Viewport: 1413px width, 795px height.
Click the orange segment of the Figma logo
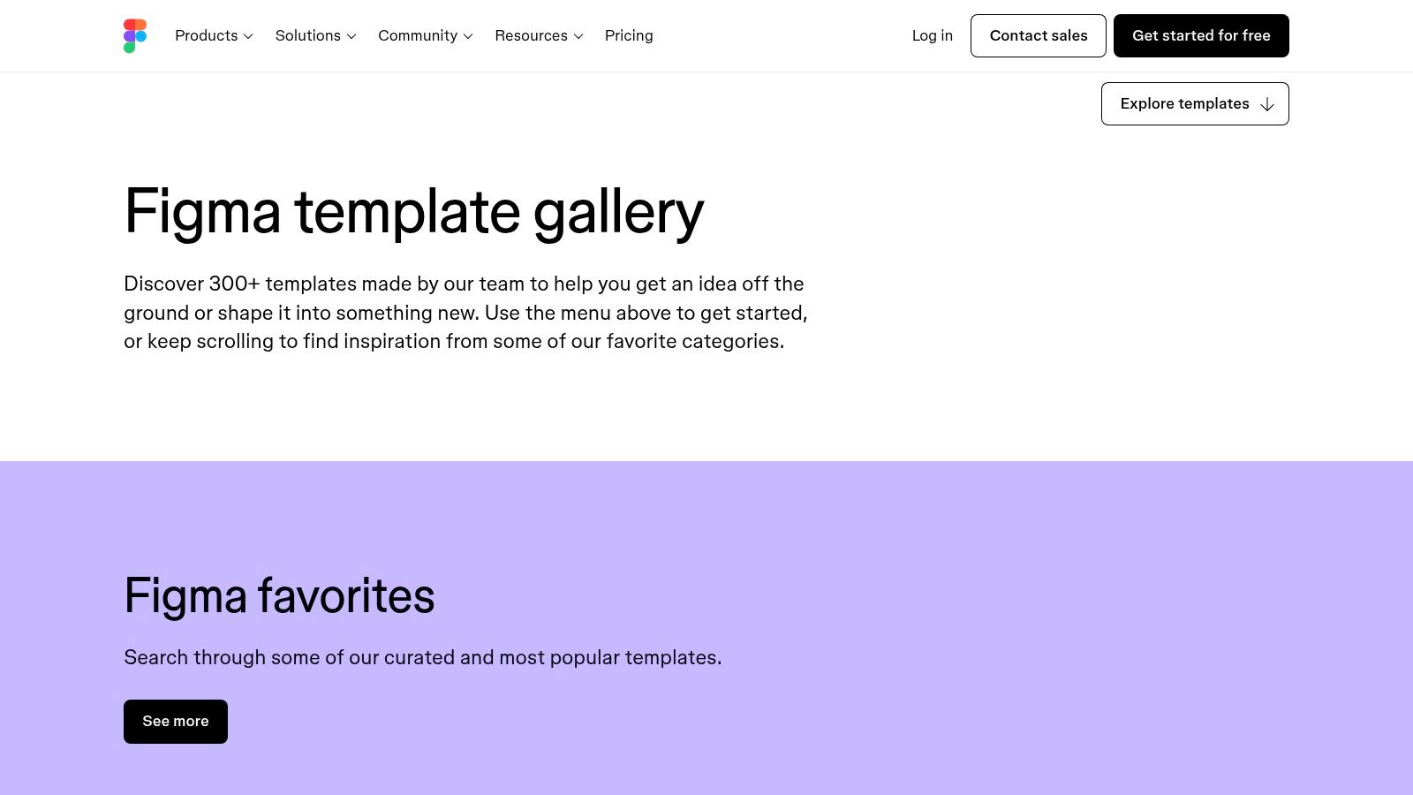pos(140,24)
